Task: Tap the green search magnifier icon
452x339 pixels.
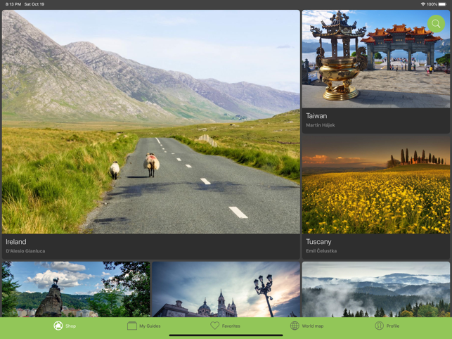Action: (436, 24)
